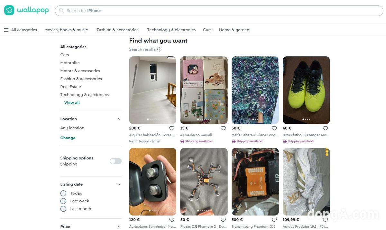The width and height of the screenshot is (386, 230).
Task: Collapse the Listing date section
Action: pos(118,184)
